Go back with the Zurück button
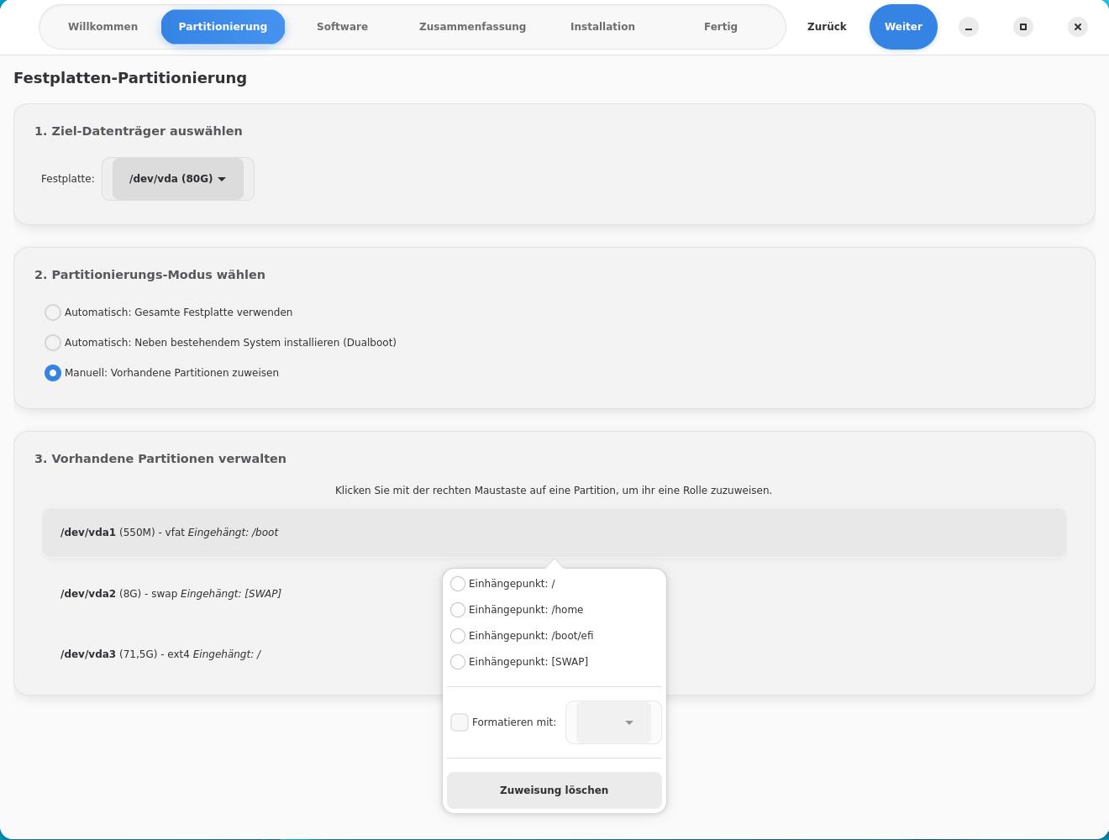Image resolution: width=1109 pixels, height=840 pixels. point(827,27)
